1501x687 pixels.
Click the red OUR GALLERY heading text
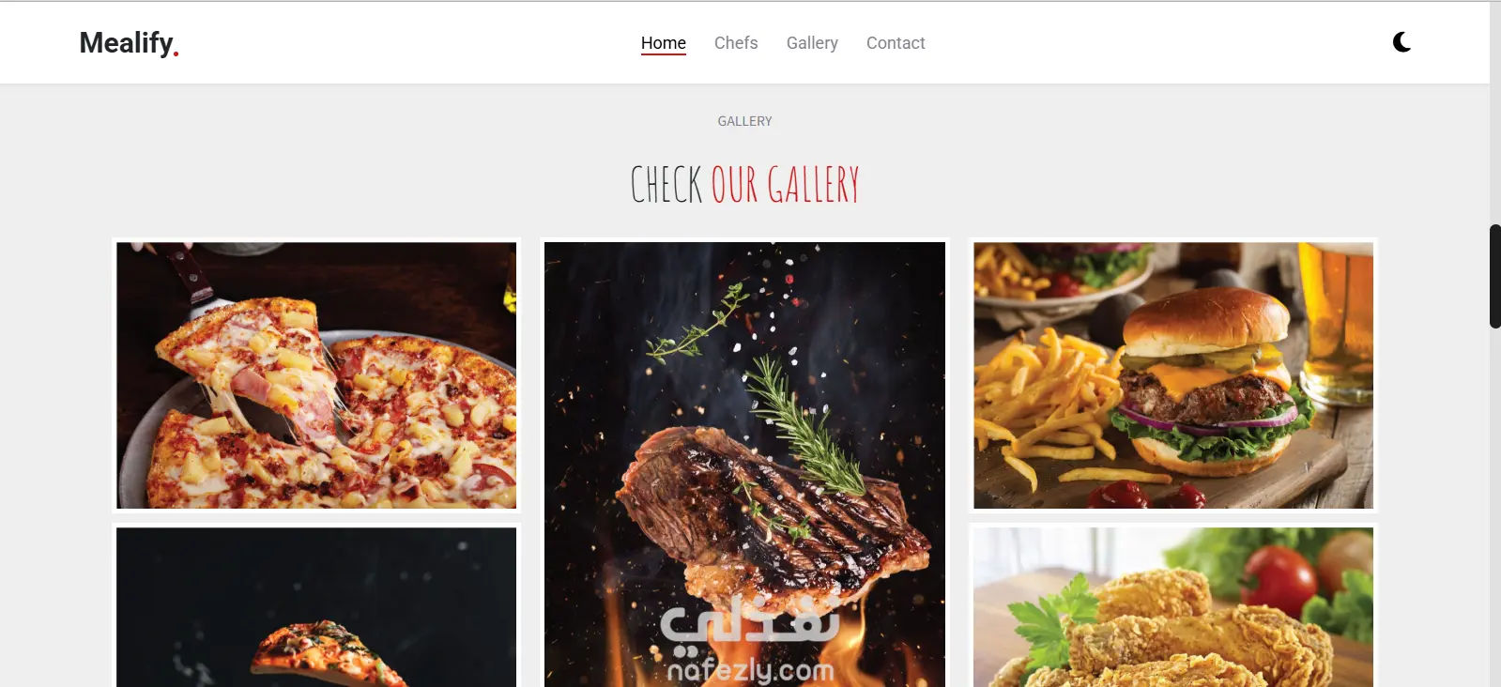[786, 184]
